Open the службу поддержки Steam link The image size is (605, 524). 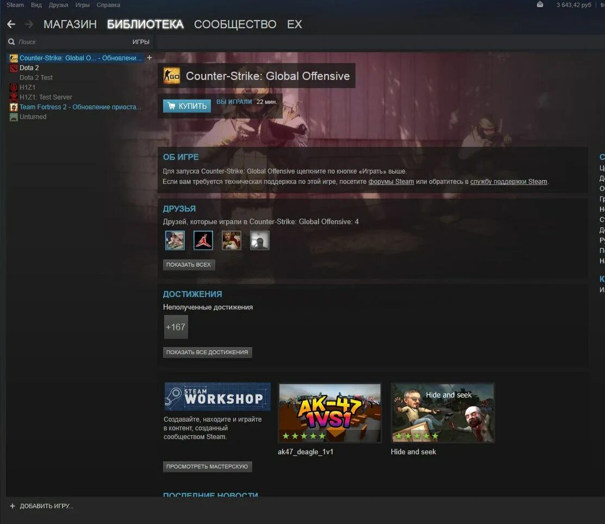(509, 182)
